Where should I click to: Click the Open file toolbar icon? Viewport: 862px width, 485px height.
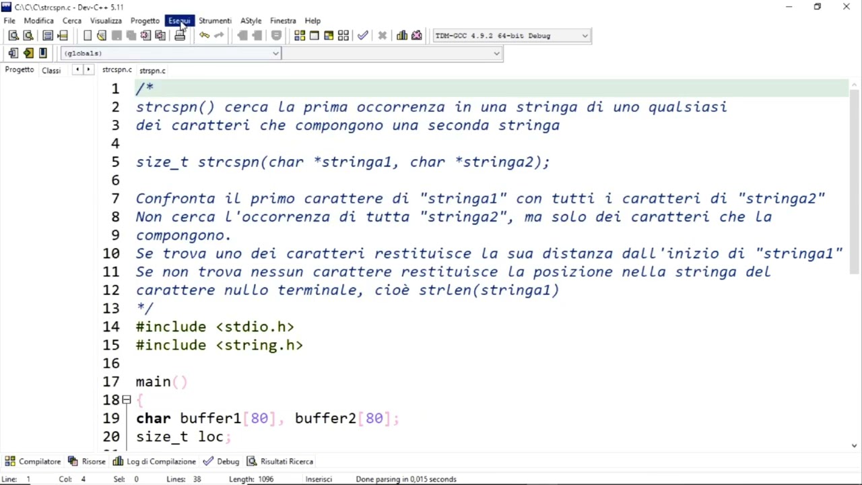point(101,36)
